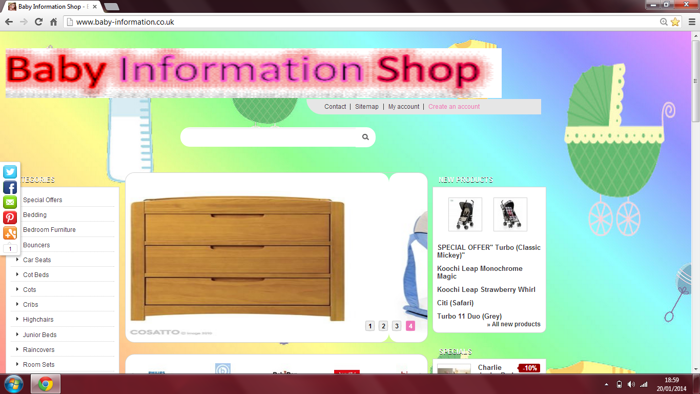Viewport: 700px width, 394px height.
Task: Click the green email share icon
Action: click(x=10, y=203)
